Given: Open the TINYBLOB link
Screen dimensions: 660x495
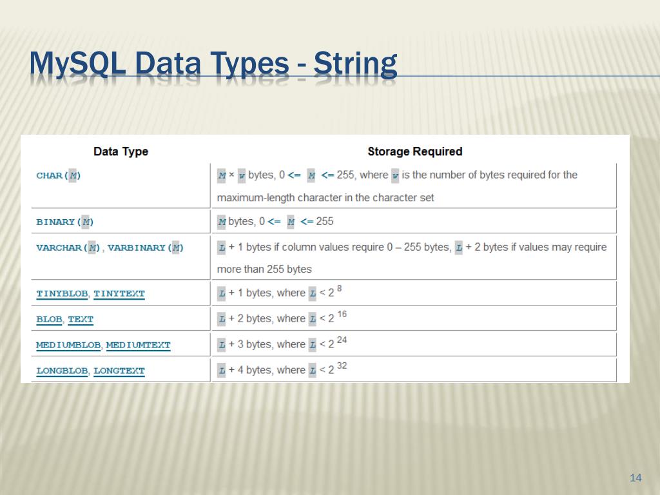Looking at the screenshot, I should [62, 293].
